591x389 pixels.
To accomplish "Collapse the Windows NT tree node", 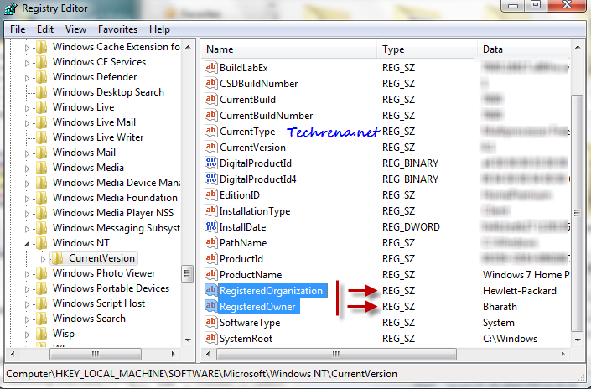I will coord(27,244).
